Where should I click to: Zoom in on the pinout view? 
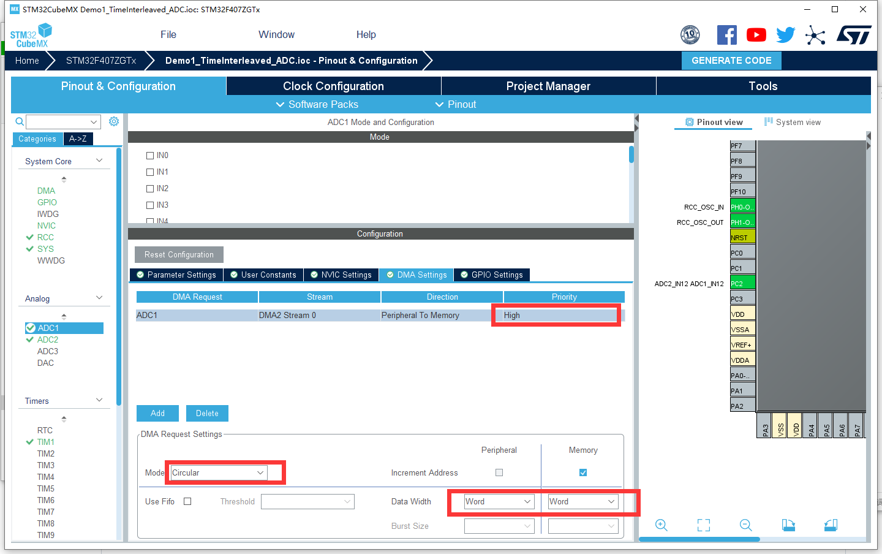pos(661,525)
